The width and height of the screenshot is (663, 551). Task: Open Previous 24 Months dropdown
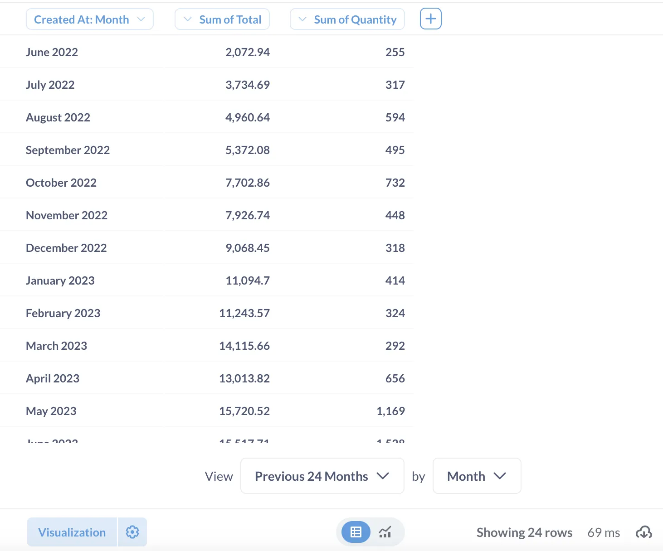click(322, 476)
